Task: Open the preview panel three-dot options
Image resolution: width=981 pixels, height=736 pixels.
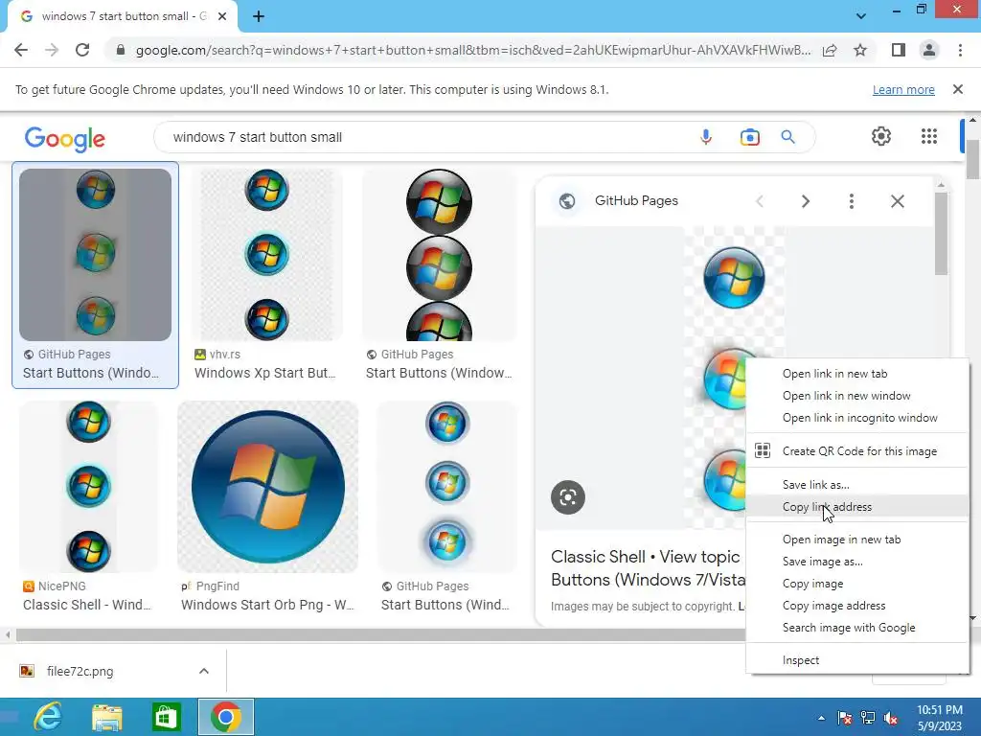Action: (x=852, y=201)
